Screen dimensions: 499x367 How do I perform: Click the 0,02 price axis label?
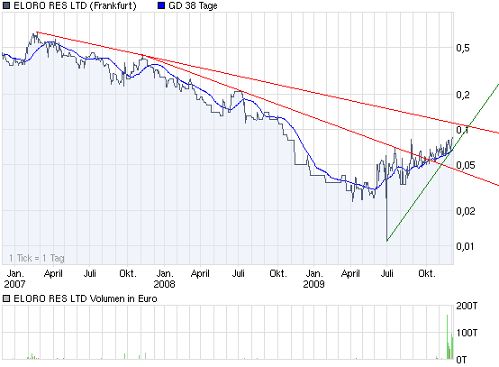click(x=466, y=211)
